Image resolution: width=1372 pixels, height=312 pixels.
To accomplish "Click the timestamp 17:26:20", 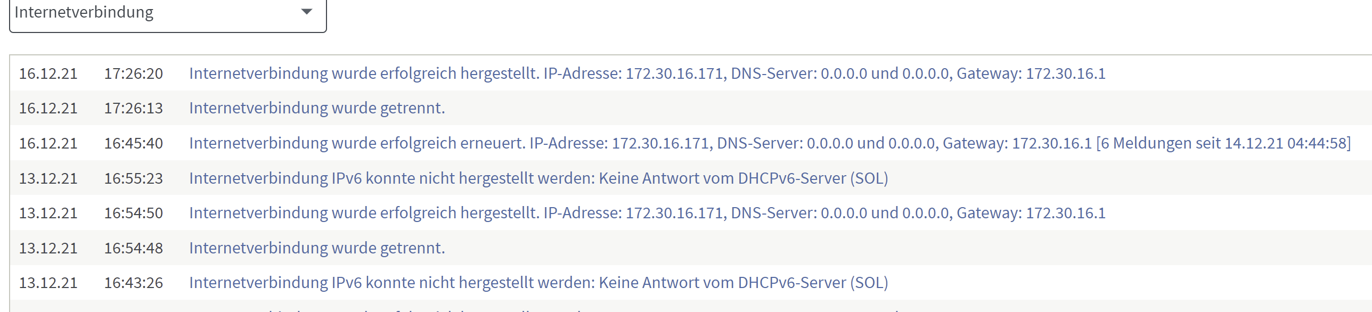I will 134,73.
